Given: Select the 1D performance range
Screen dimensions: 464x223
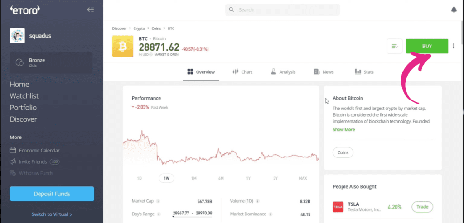Looking at the screenshot, I should pos(140,178).
